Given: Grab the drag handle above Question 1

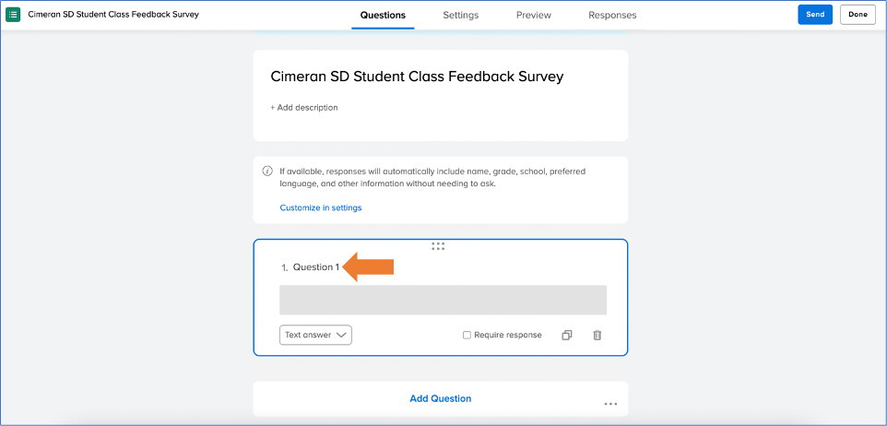Looking at the screenshot, I should [x=438, y=246].
